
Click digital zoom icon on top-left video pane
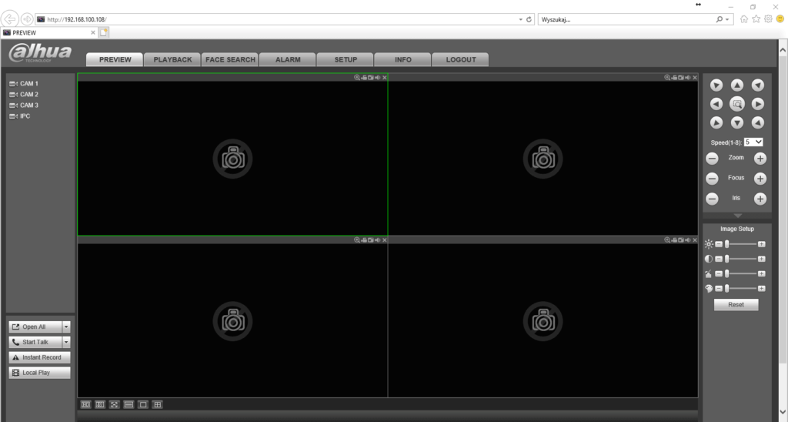[x=357, y=78]
